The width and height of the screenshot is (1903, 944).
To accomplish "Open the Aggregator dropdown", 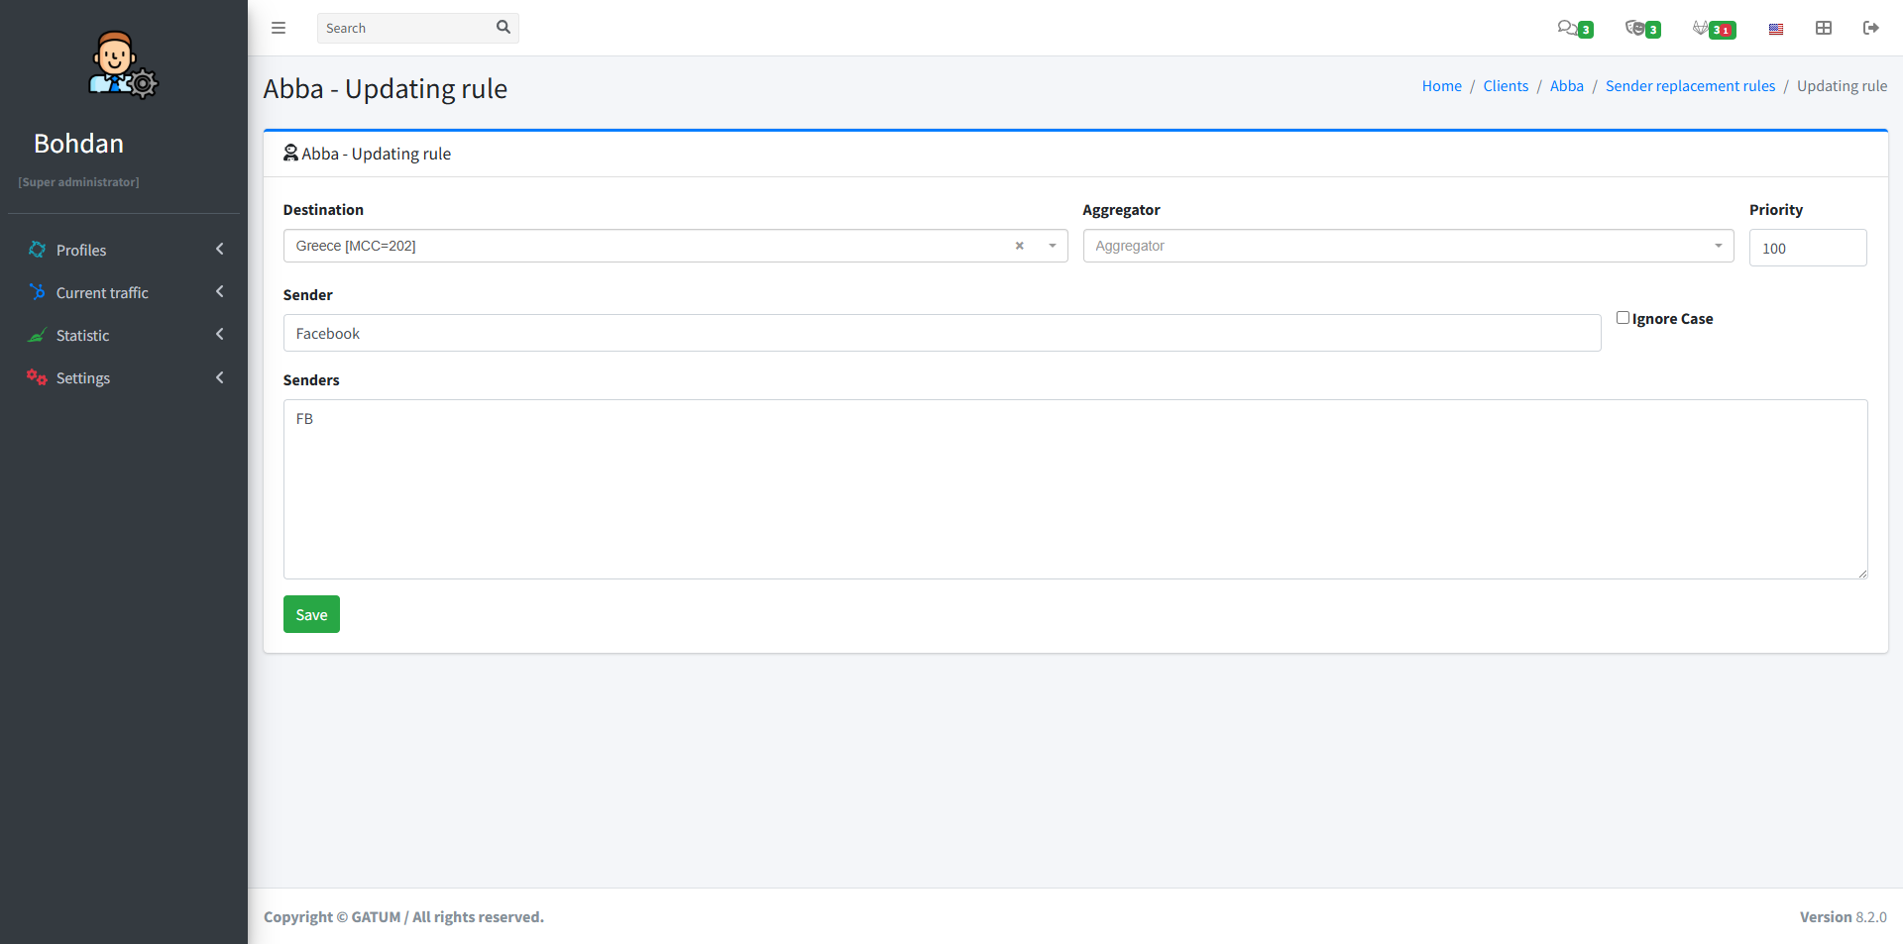I will click(1407, 246).
